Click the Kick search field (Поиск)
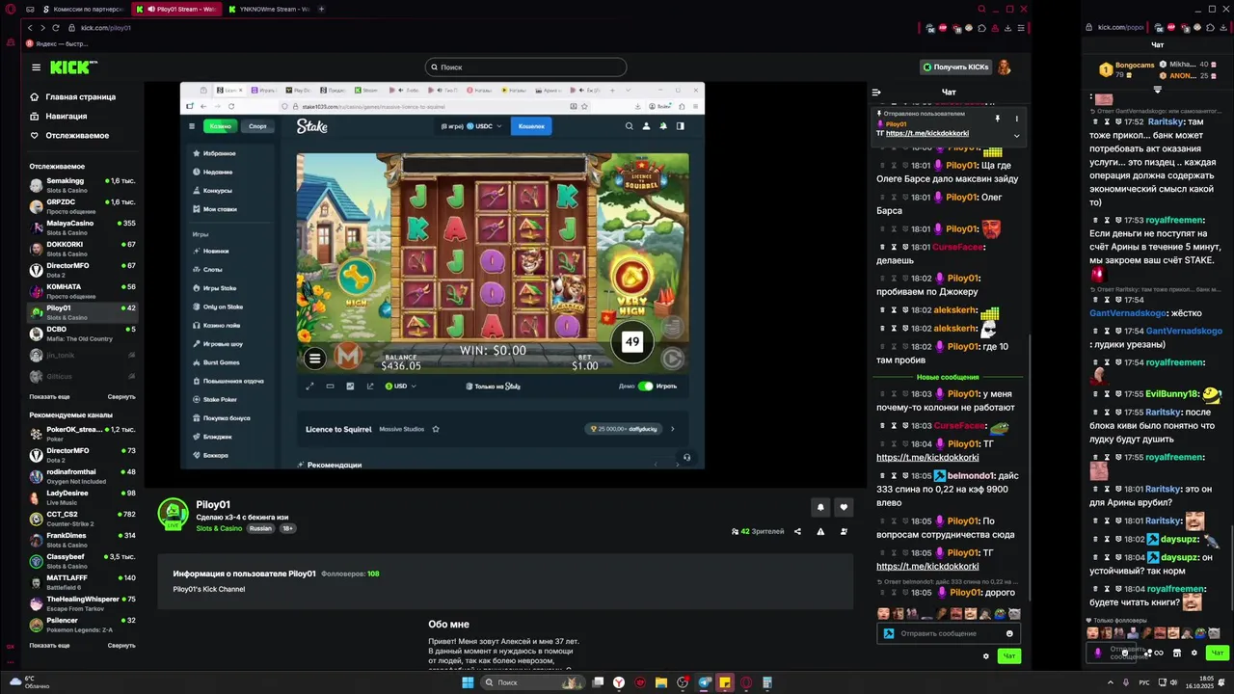 pyautogui.click(x=526, y=67)
